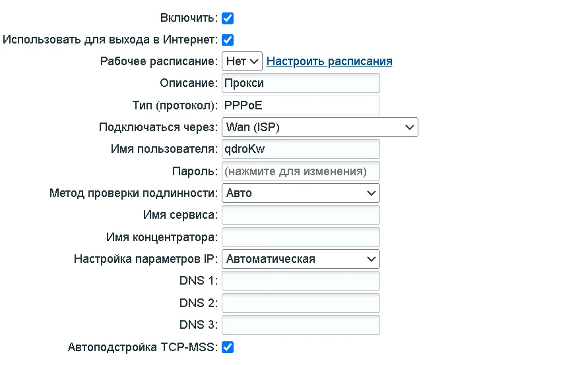Screen dimensions: 584x365
Task: Open Метод проверки подлинности dropdown
Action: pos(301,193)
